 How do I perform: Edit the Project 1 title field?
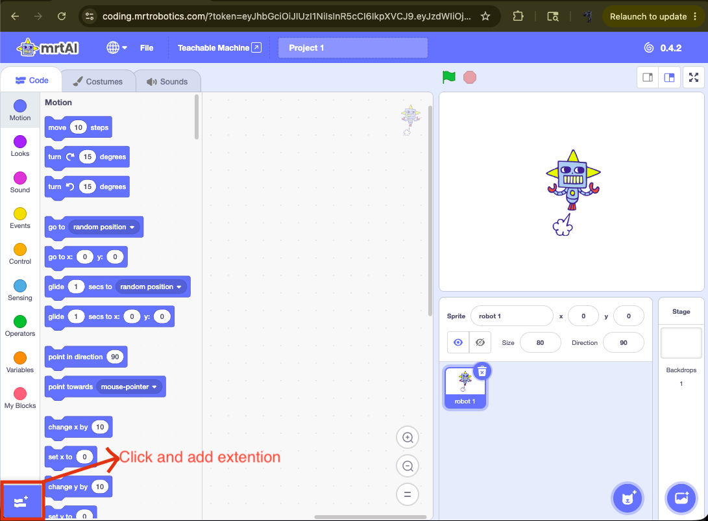352,48
